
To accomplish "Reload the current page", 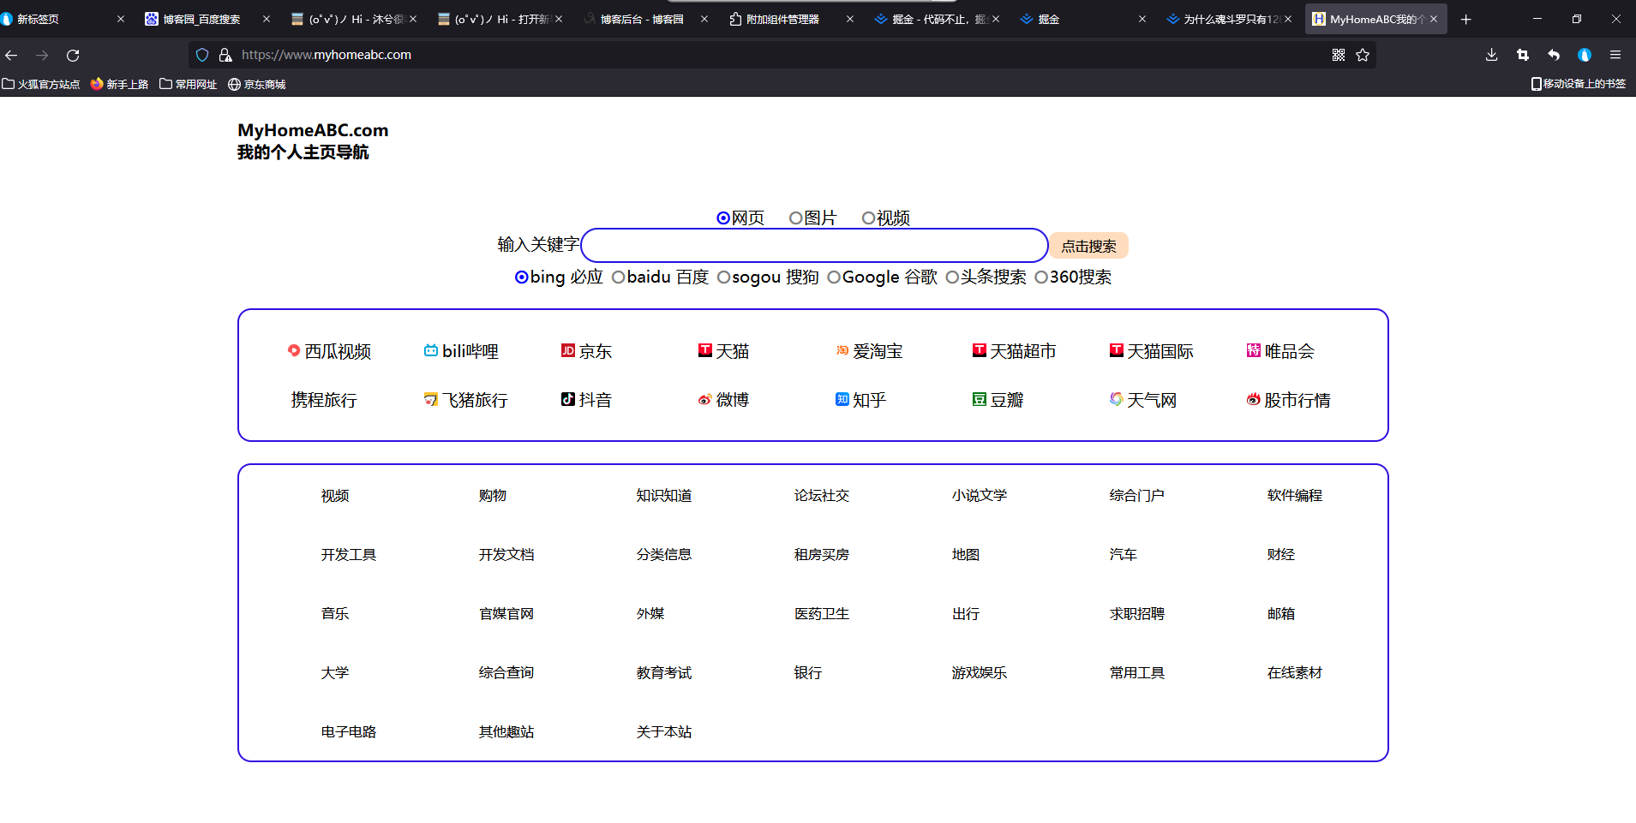I will pos(74,55).
